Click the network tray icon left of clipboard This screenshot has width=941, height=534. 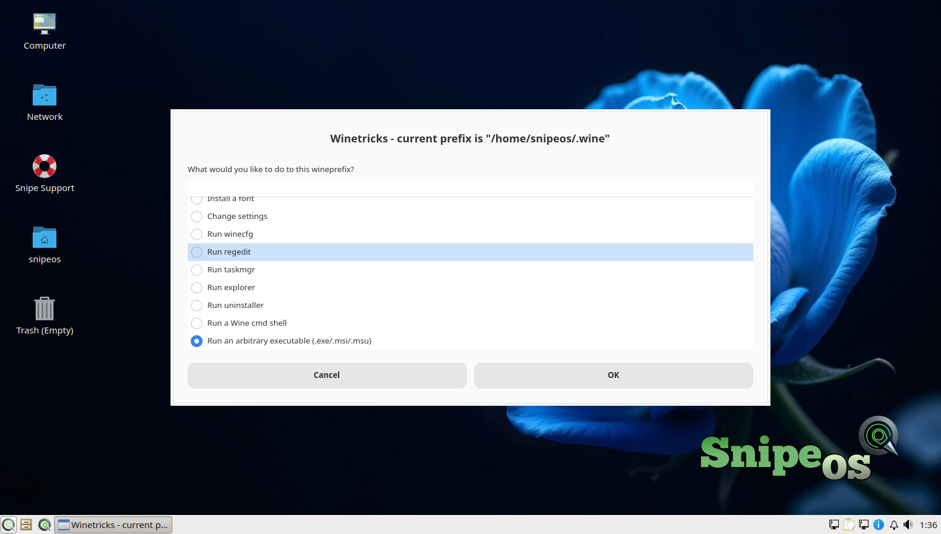[834, 525]
